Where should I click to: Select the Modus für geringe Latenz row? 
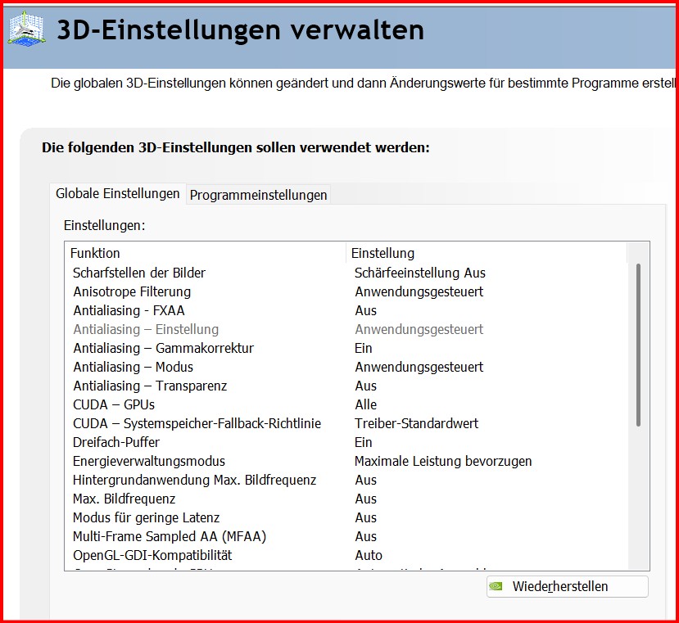point(346,517)
